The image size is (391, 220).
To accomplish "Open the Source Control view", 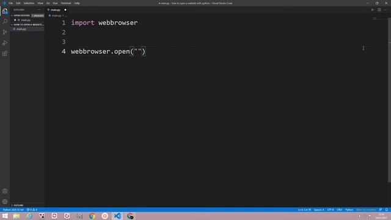I will pos(5,32).
